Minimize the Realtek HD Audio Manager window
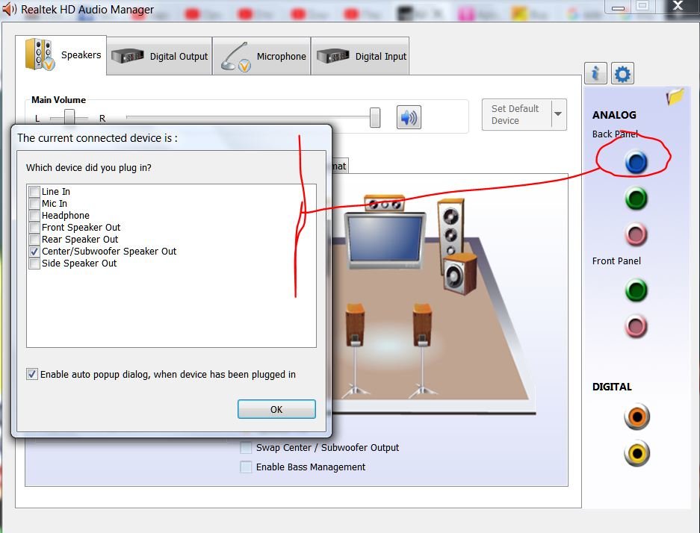The height and width of the screenshot is (533, 700). [x=618, y=7]
